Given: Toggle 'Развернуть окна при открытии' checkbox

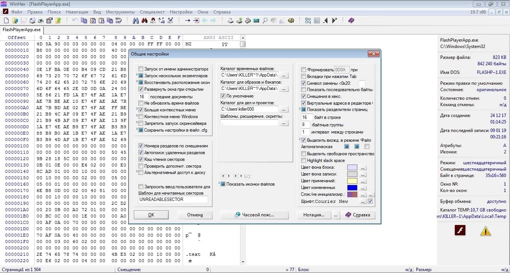Looking at the screenshot, I should 141,89.
